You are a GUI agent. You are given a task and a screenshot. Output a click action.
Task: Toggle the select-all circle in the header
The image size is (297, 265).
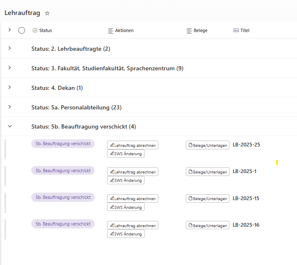[22, 30]
